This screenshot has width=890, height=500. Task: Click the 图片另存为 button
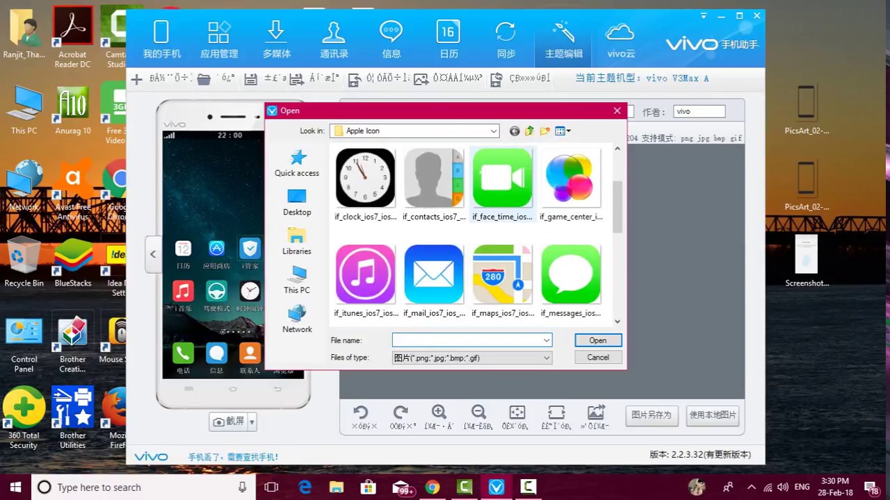pyautogui.click(x=652, y=415)
